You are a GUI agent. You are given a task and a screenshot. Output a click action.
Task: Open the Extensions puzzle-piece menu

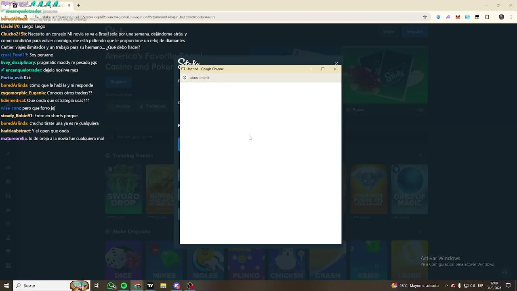(x=487, y=17)
